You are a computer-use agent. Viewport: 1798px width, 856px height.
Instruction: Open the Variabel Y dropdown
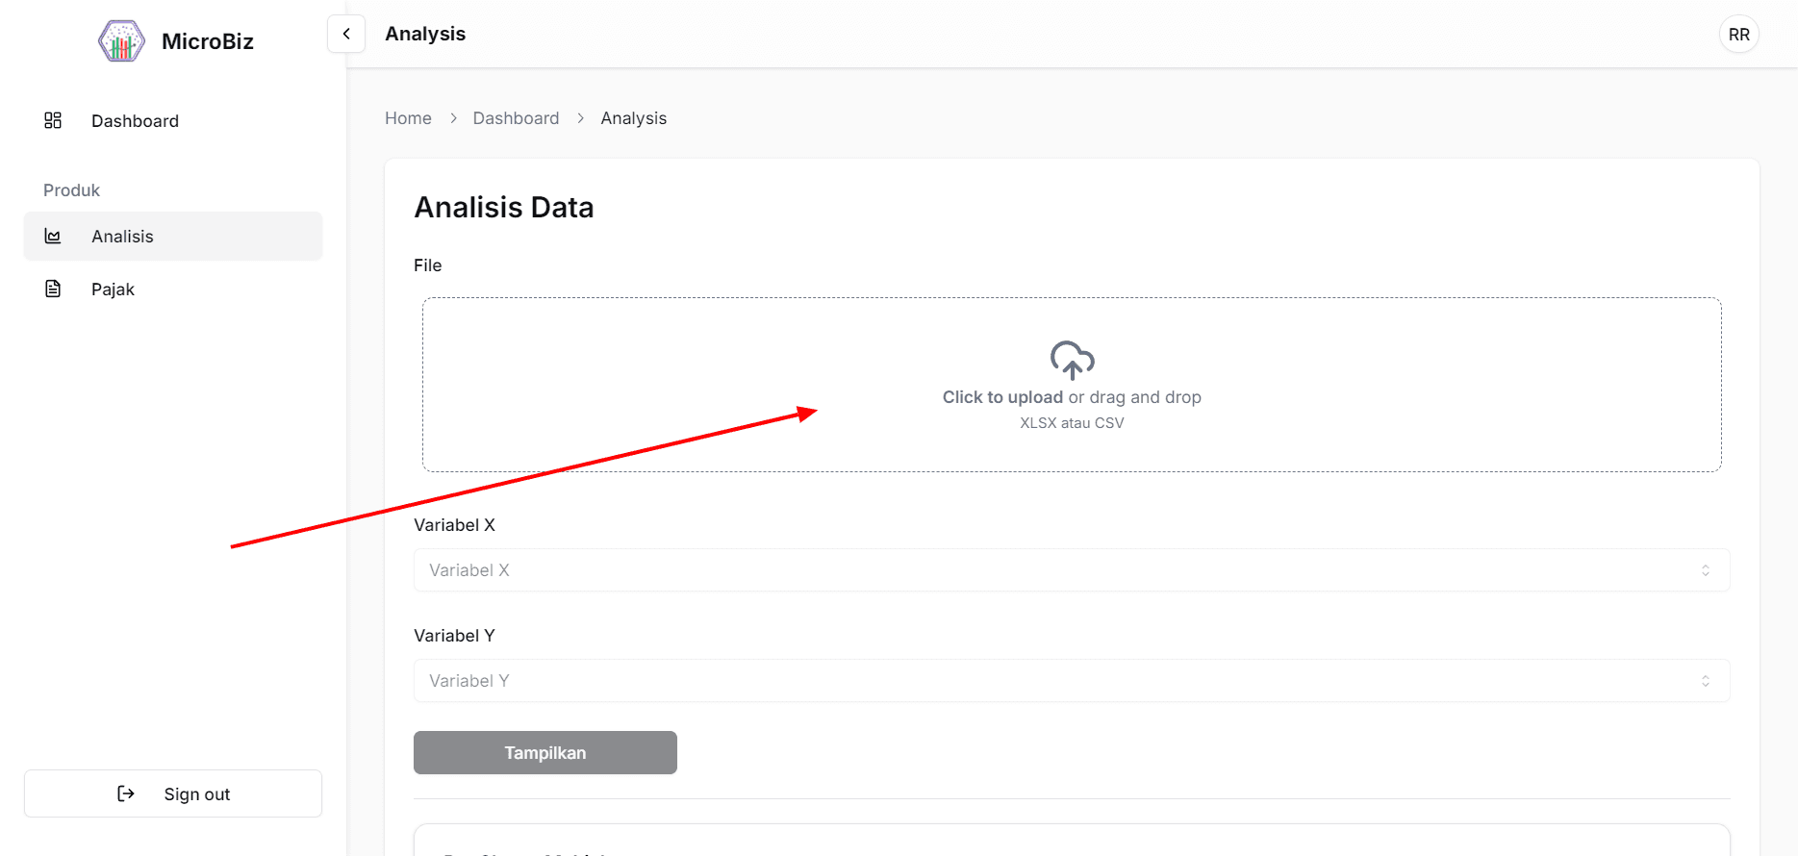pos(1072,681)
